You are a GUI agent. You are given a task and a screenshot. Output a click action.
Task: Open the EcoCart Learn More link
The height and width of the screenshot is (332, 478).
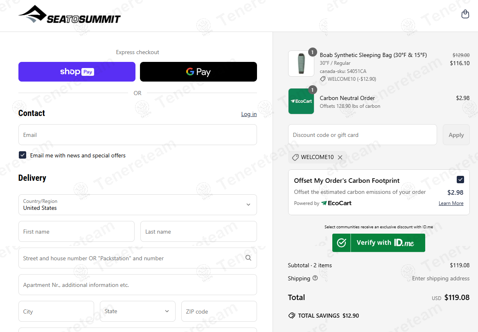[451, 203]
